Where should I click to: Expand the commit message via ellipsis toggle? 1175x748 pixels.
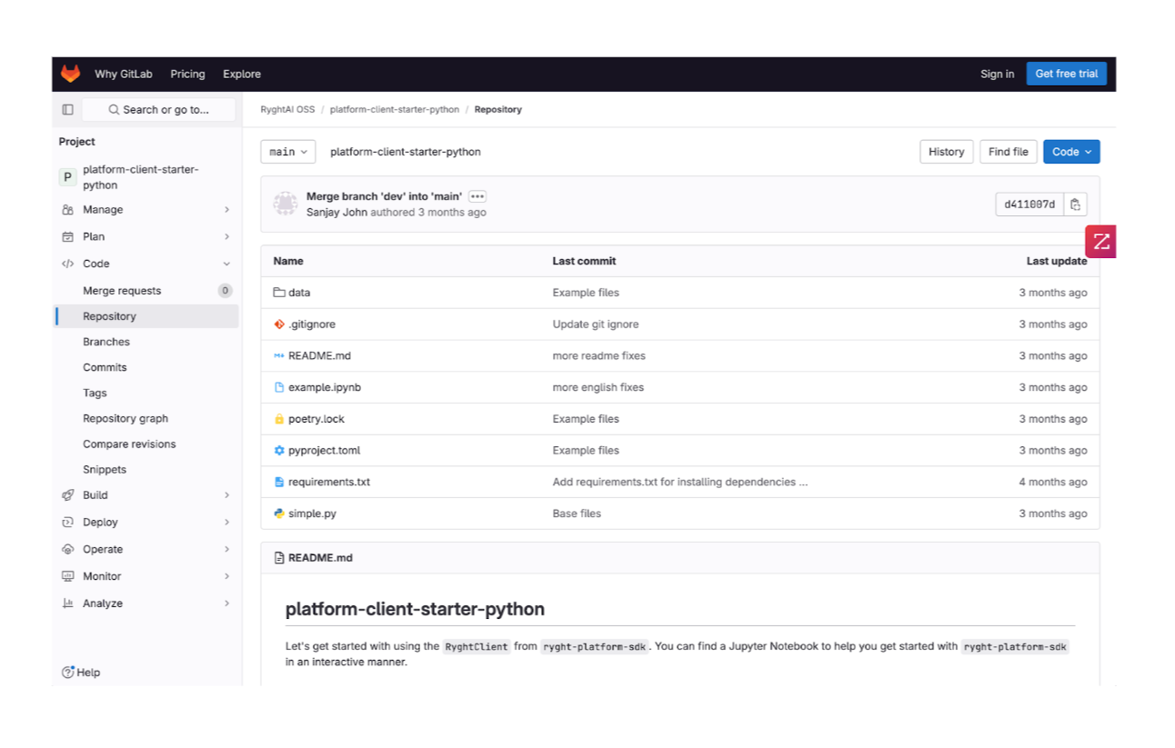(x=477, y=196)
